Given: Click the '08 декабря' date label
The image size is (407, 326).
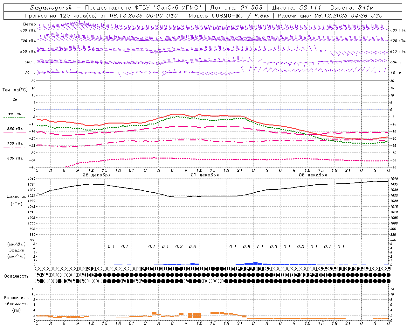Looking at the screenshot, I should [x=313, y=175].
